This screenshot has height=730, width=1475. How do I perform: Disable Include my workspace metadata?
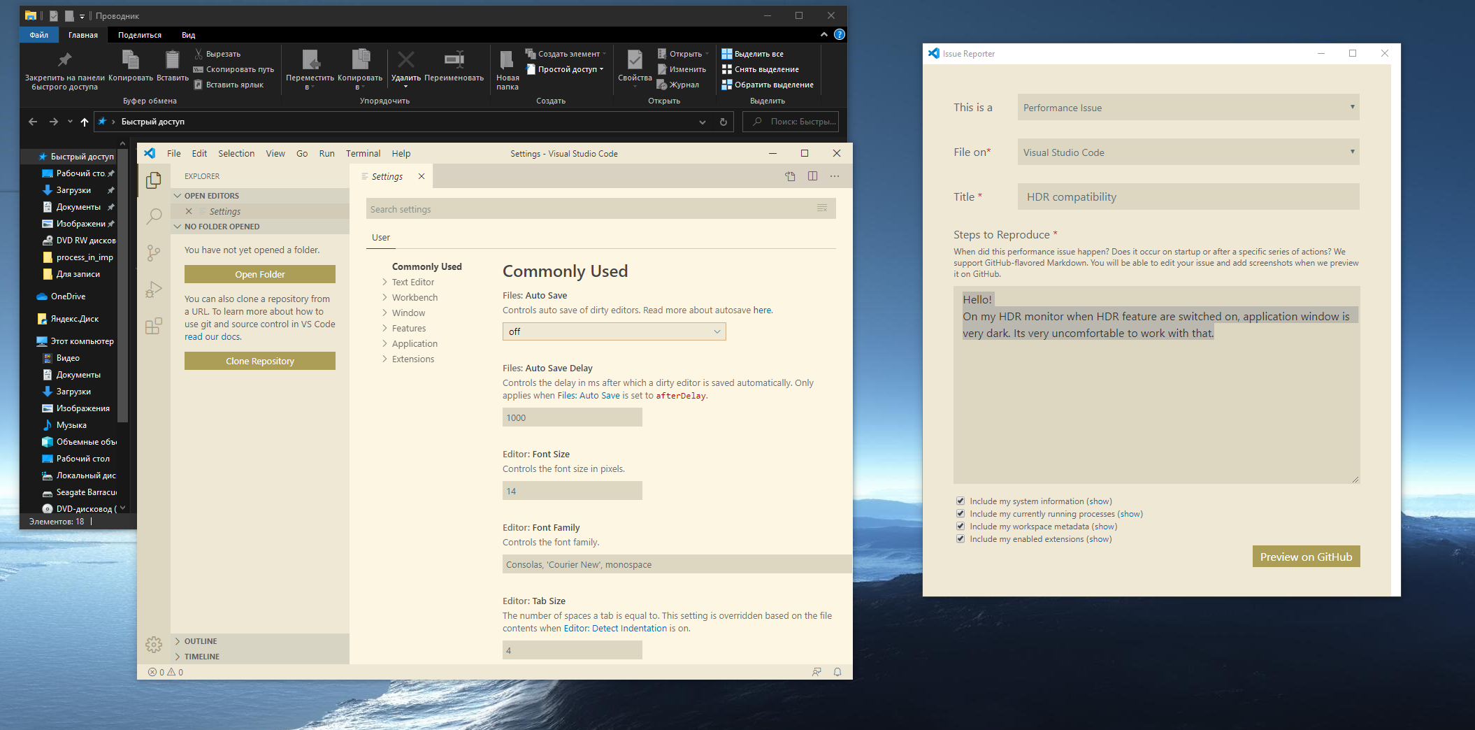(960, 526)
